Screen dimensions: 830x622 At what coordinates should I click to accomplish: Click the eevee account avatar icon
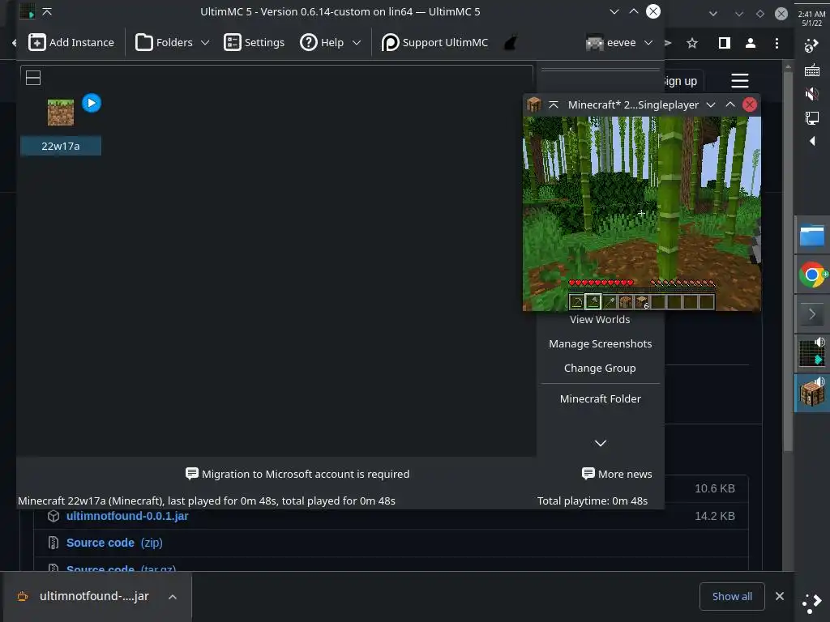click(594, 42)
